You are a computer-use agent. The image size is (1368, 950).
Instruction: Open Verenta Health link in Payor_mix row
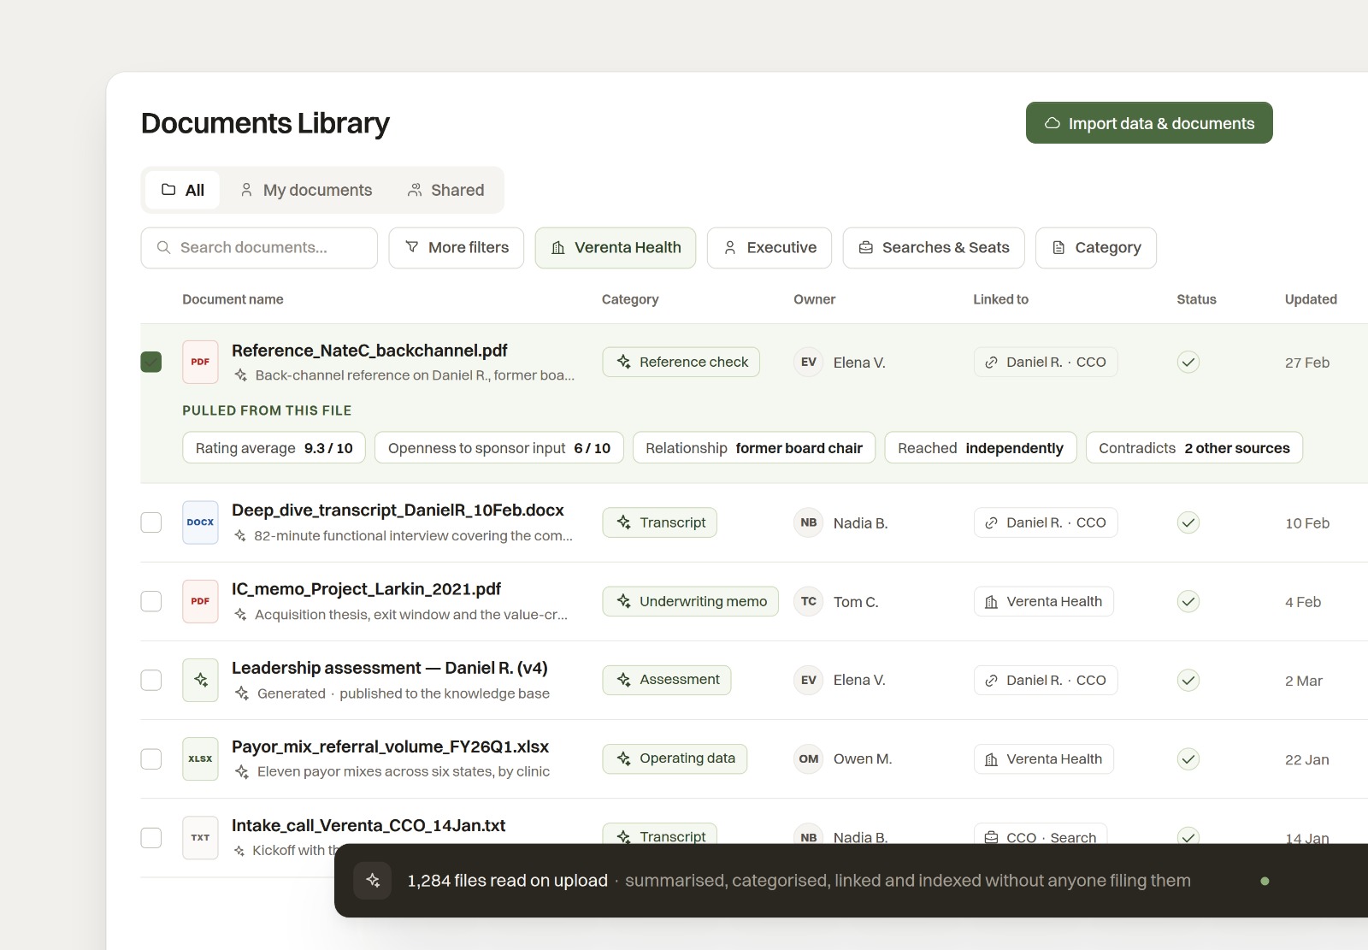coord(1044,758)
